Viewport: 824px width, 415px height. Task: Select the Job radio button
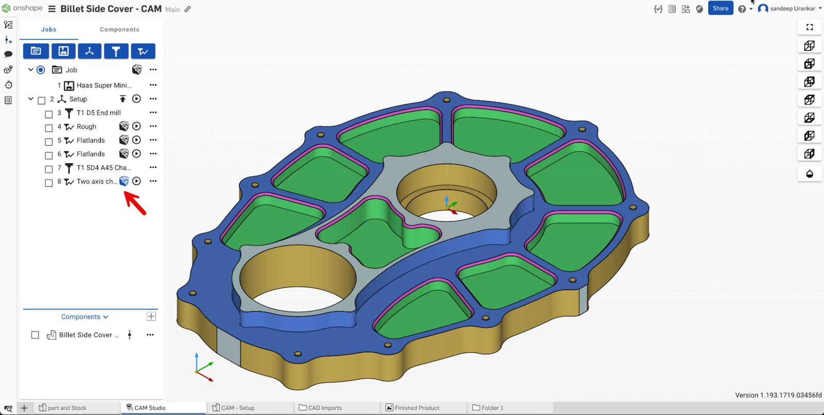[x=41, y=70]
